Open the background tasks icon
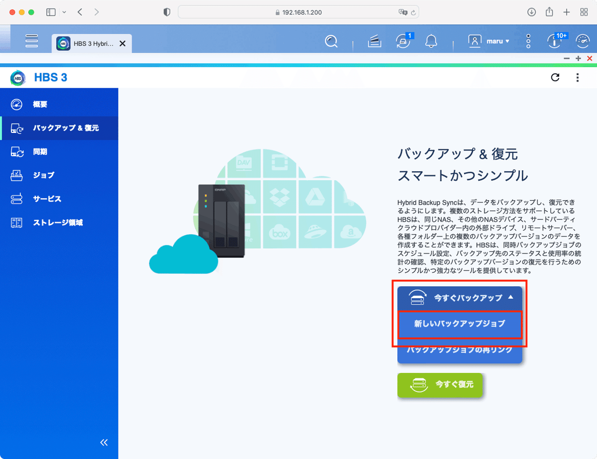The image size is (597, 459). [375, 42]
